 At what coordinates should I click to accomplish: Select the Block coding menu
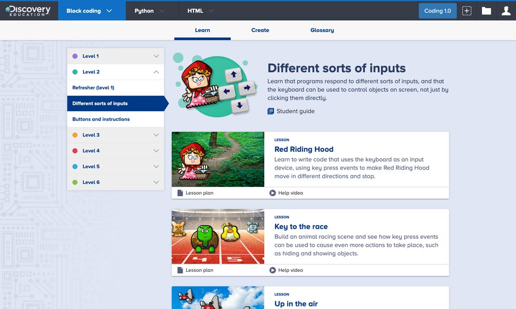coord(92,11)
